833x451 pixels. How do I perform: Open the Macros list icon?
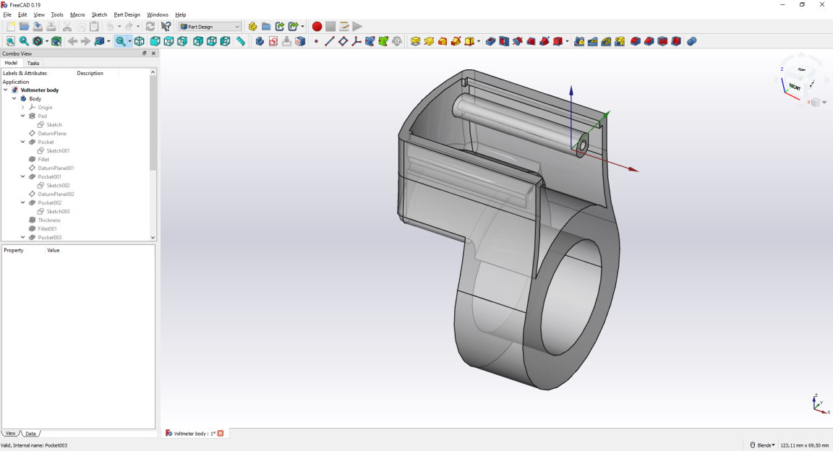coord(343,27)
